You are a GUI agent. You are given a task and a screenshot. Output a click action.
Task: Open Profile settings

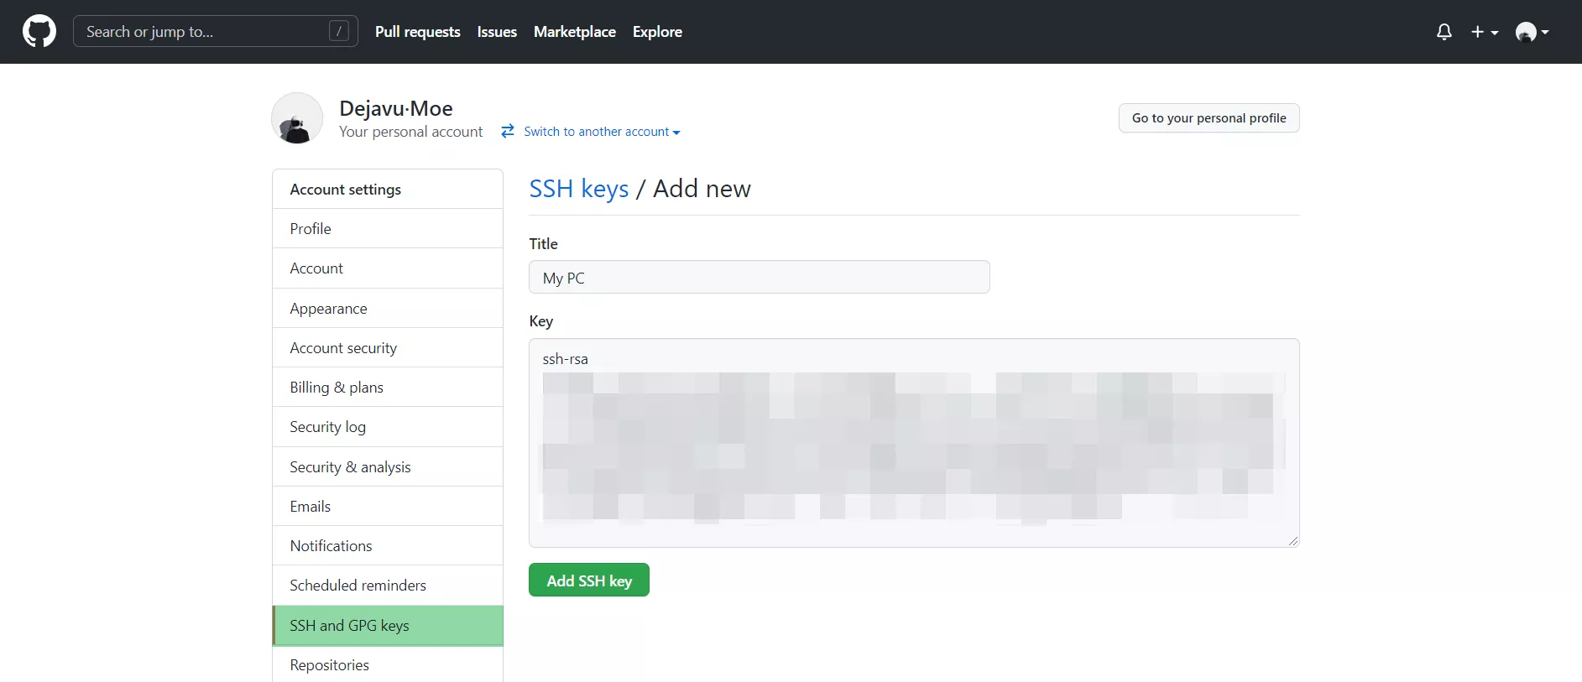388,229
